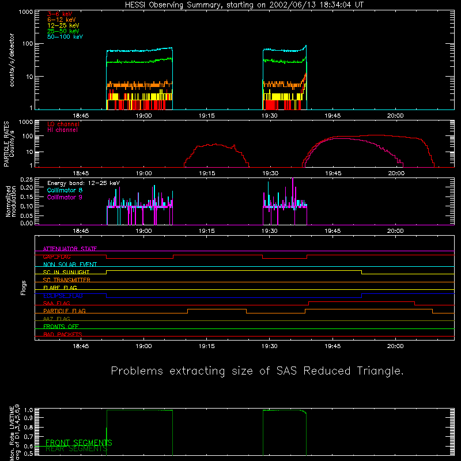Click the 'PARTICLE RATES Counts/s' axis label

pos(9,144)
